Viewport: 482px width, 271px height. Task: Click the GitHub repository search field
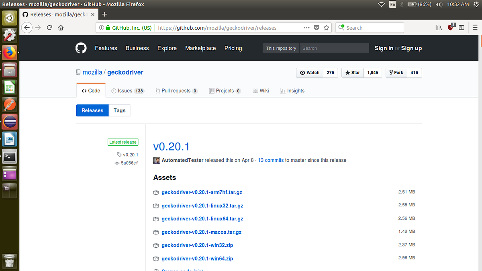click(x=334, y=48)
